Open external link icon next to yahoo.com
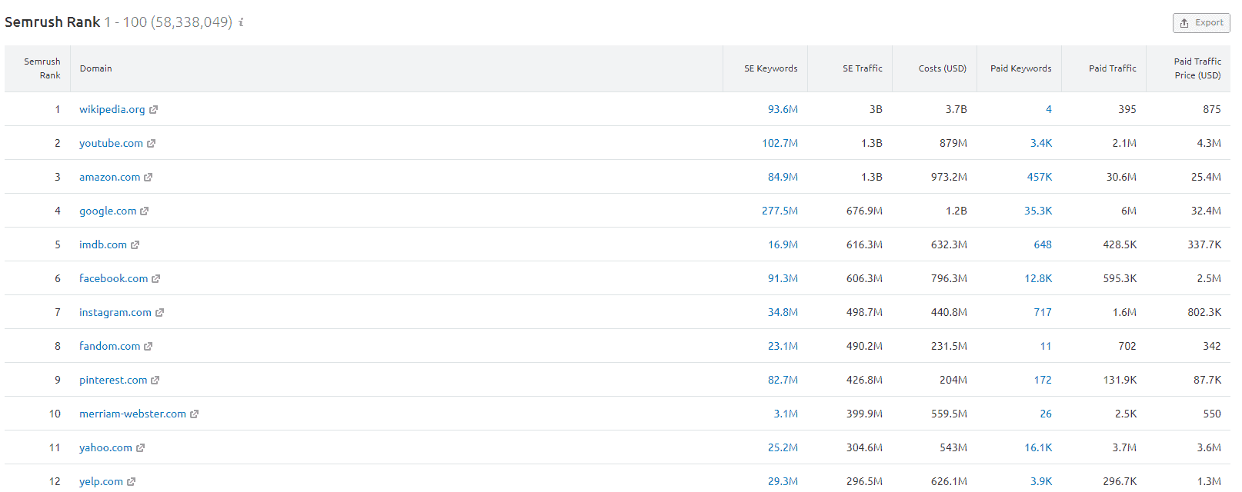This screenshot has width=1242, height=492. point(140,448)
